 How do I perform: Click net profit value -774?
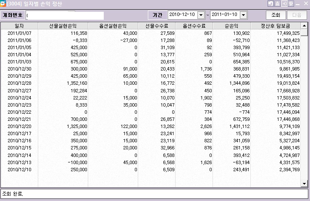pos(244,112)
